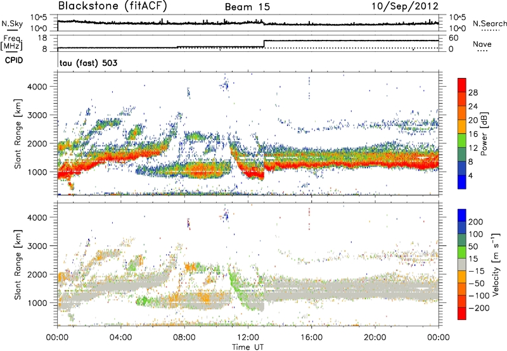The height and width of the screenshot is (351, 507).
Task: Click the frequency step near 13:00 UT
Action: pos(264,44)
